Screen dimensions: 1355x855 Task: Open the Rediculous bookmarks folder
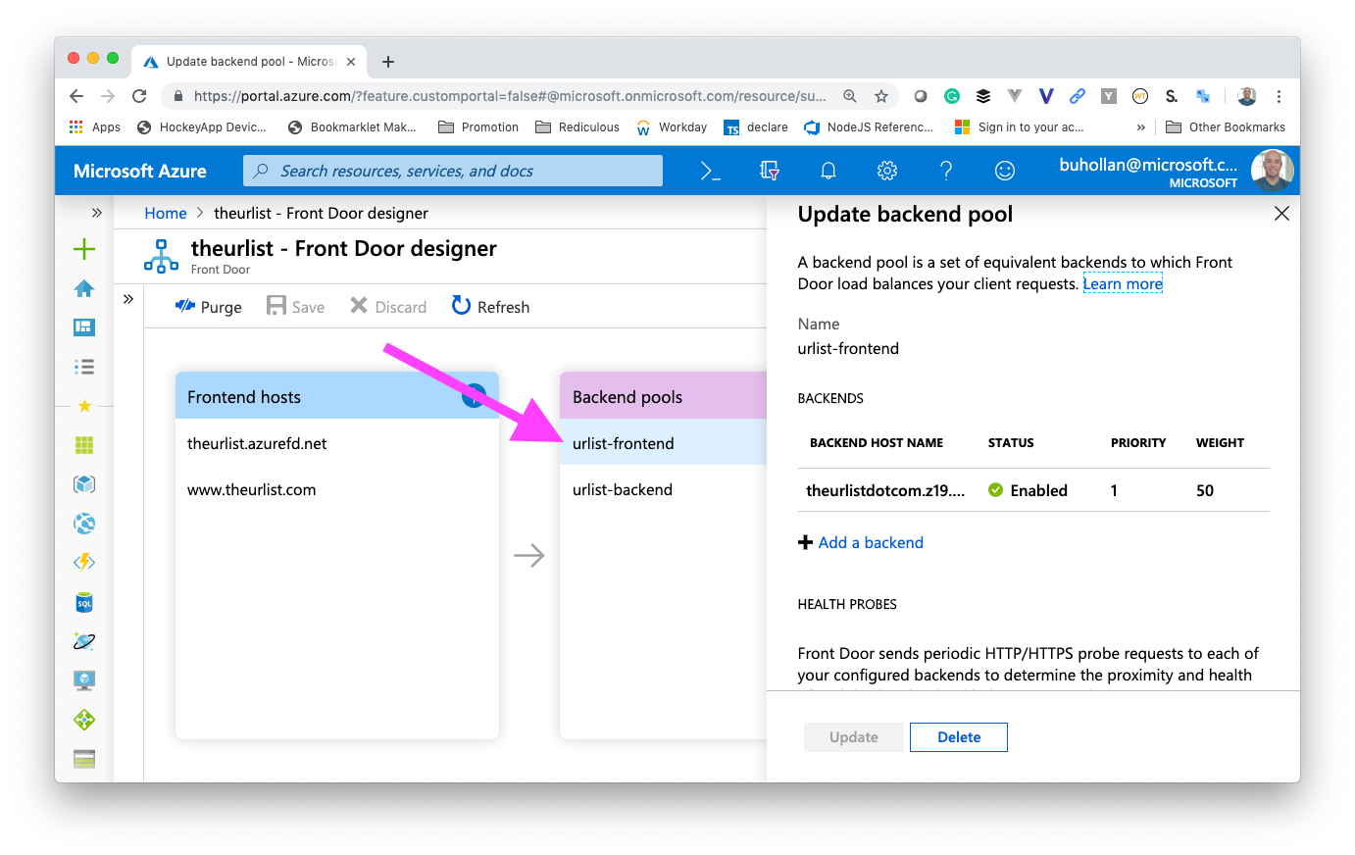pos(577,127)
